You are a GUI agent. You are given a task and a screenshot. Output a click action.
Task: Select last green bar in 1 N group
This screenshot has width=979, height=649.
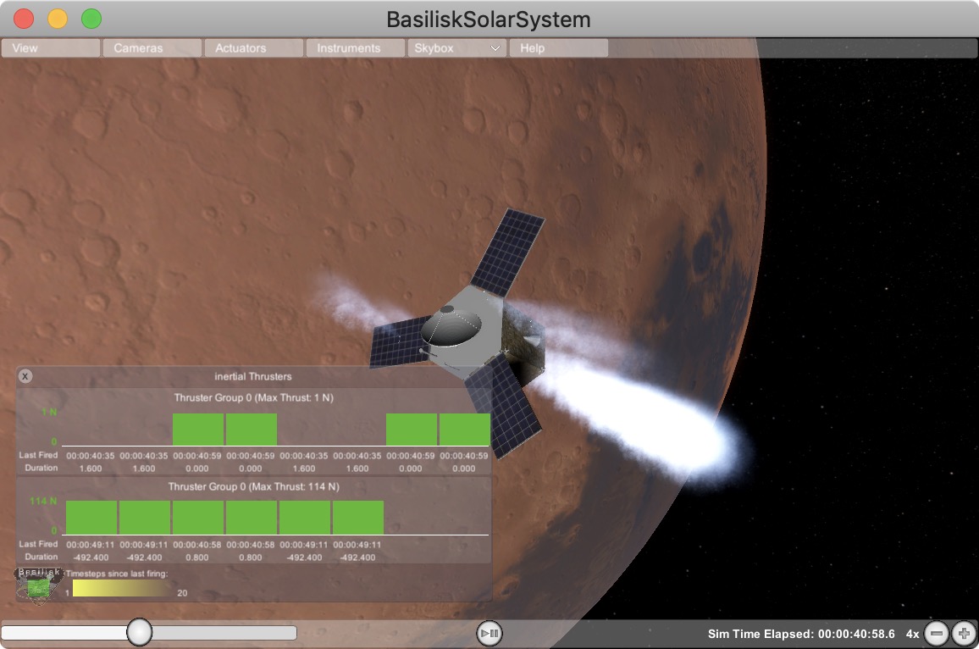464,429
